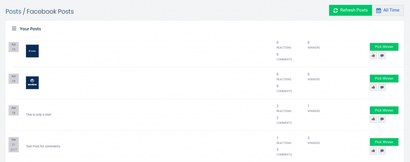Pick Winner for the first Apr 19 post

point(384,47)
